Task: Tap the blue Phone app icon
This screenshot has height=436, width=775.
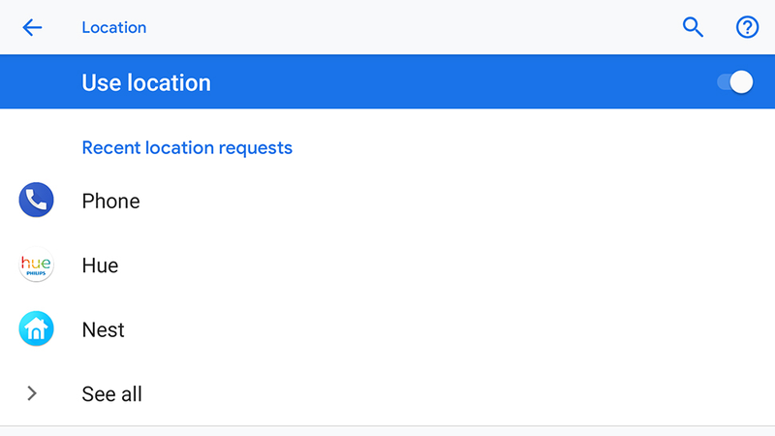Action: [x=36, y=200]
